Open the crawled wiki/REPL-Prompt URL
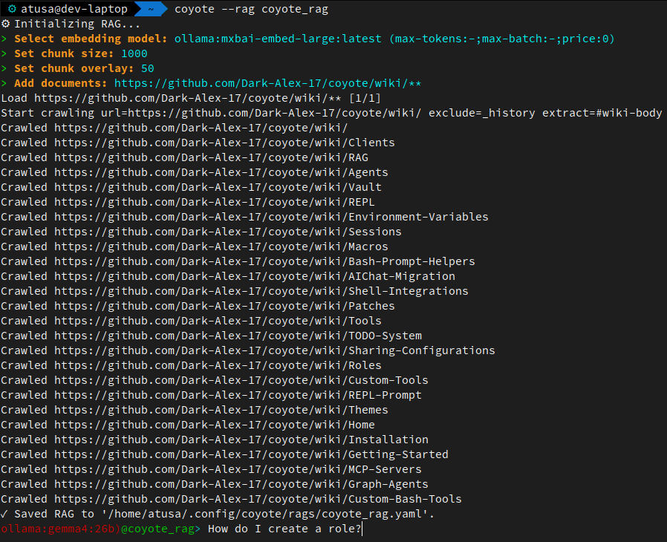The width and height of the screenshot is (667, 542). coord(238,395)
